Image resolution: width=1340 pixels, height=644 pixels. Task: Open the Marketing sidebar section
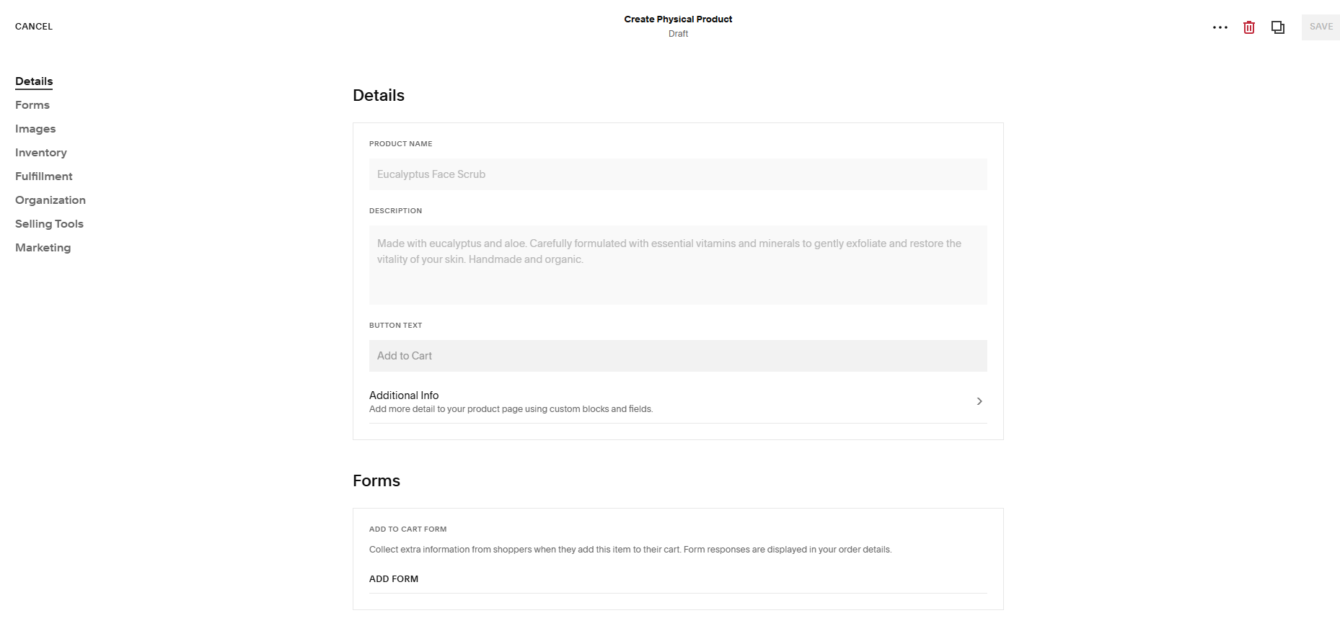[43, 248]
